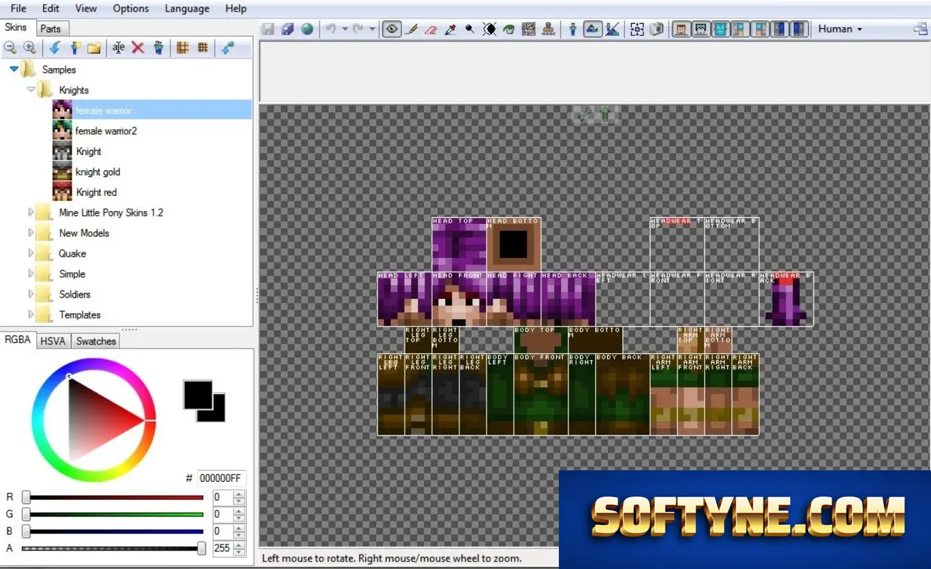The width and height of the screenshot is (931, 569).
Task: Select the Pencil tool in the toolbar
Action: [412, 29]
